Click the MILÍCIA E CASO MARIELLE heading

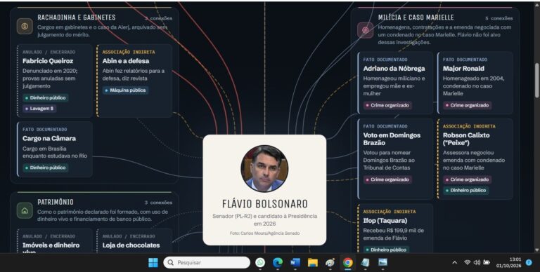coord(416,18)
